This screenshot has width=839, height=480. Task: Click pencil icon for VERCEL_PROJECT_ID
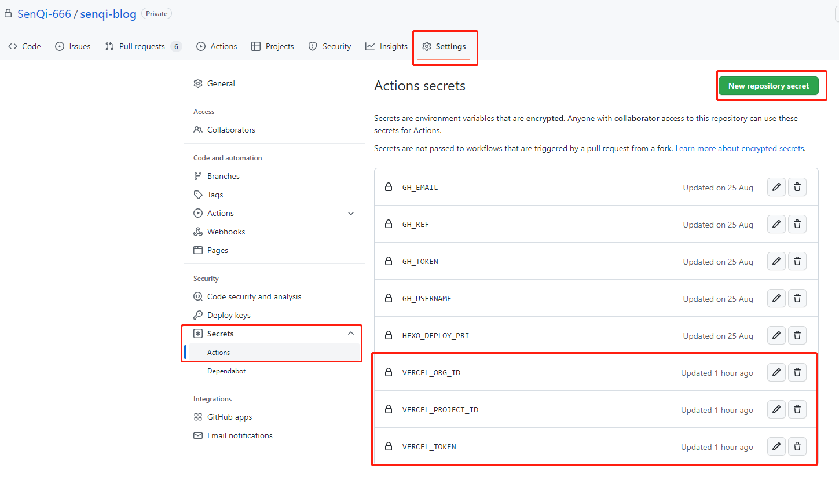[x=776, y=409]
